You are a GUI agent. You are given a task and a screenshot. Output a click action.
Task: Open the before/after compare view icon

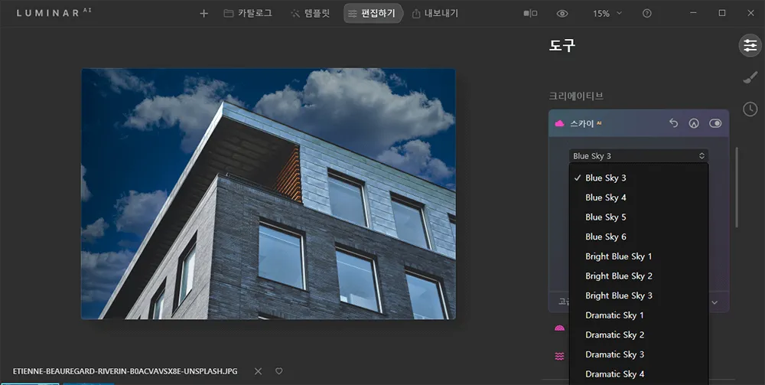click(529, 14)
